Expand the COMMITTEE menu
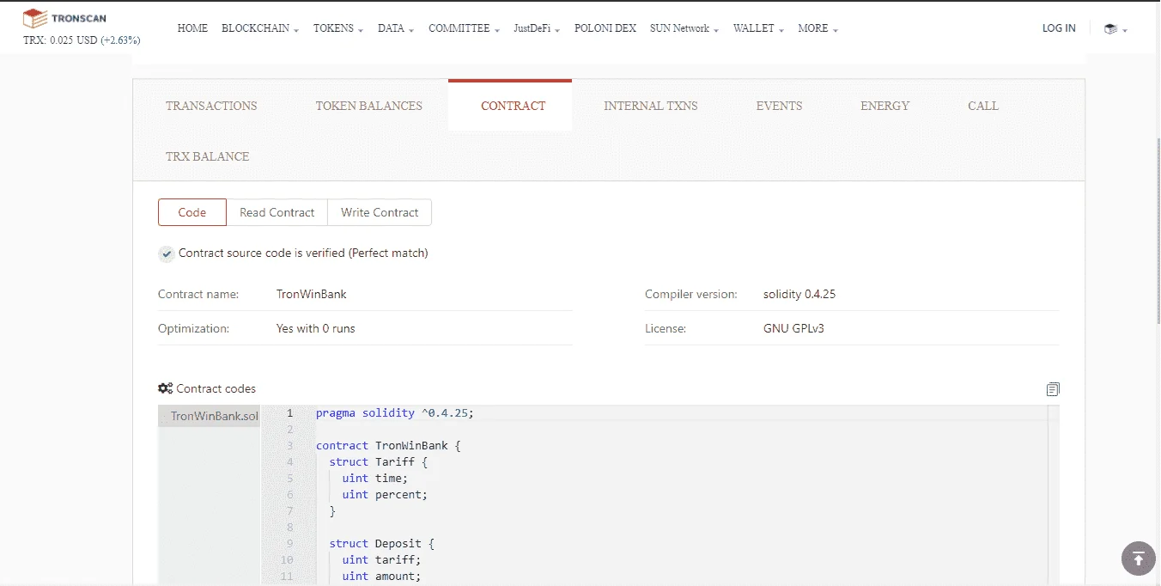This screenshot has height=586, width=1161. (x=464, y=28)
